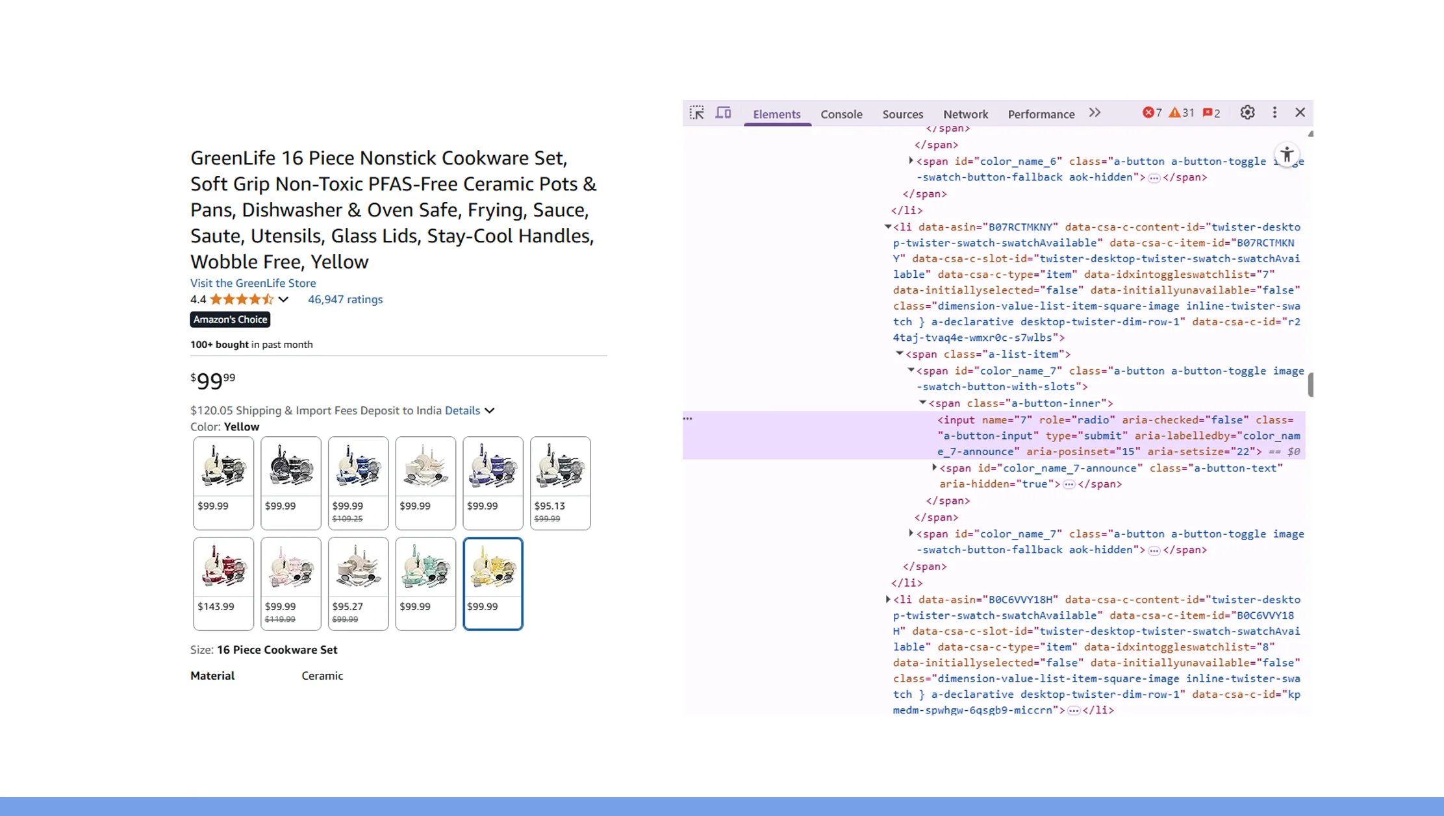Viewport: 1444px width, 816px height.
Task: Select the yellow cookware color swatch
Action: pyautogui.click(x=493, y=584)
